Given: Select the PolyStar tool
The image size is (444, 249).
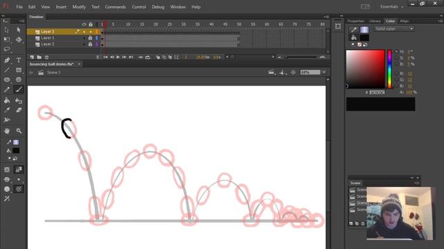Looking at the screenshot, I should pyautogui.click(x=19, y=80).
